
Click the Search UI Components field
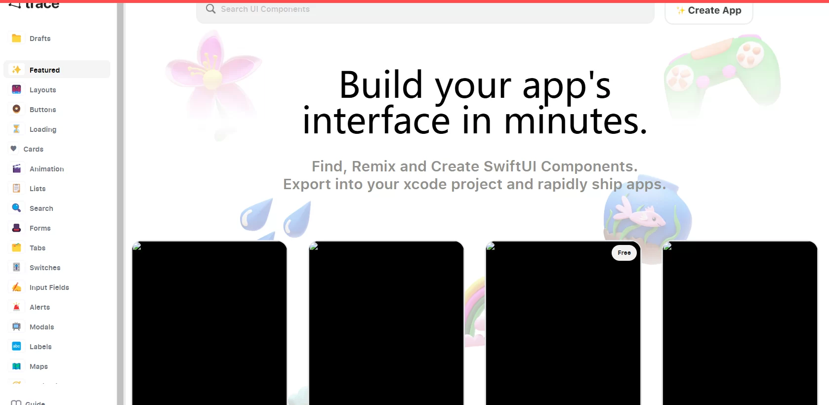(425, 9)
